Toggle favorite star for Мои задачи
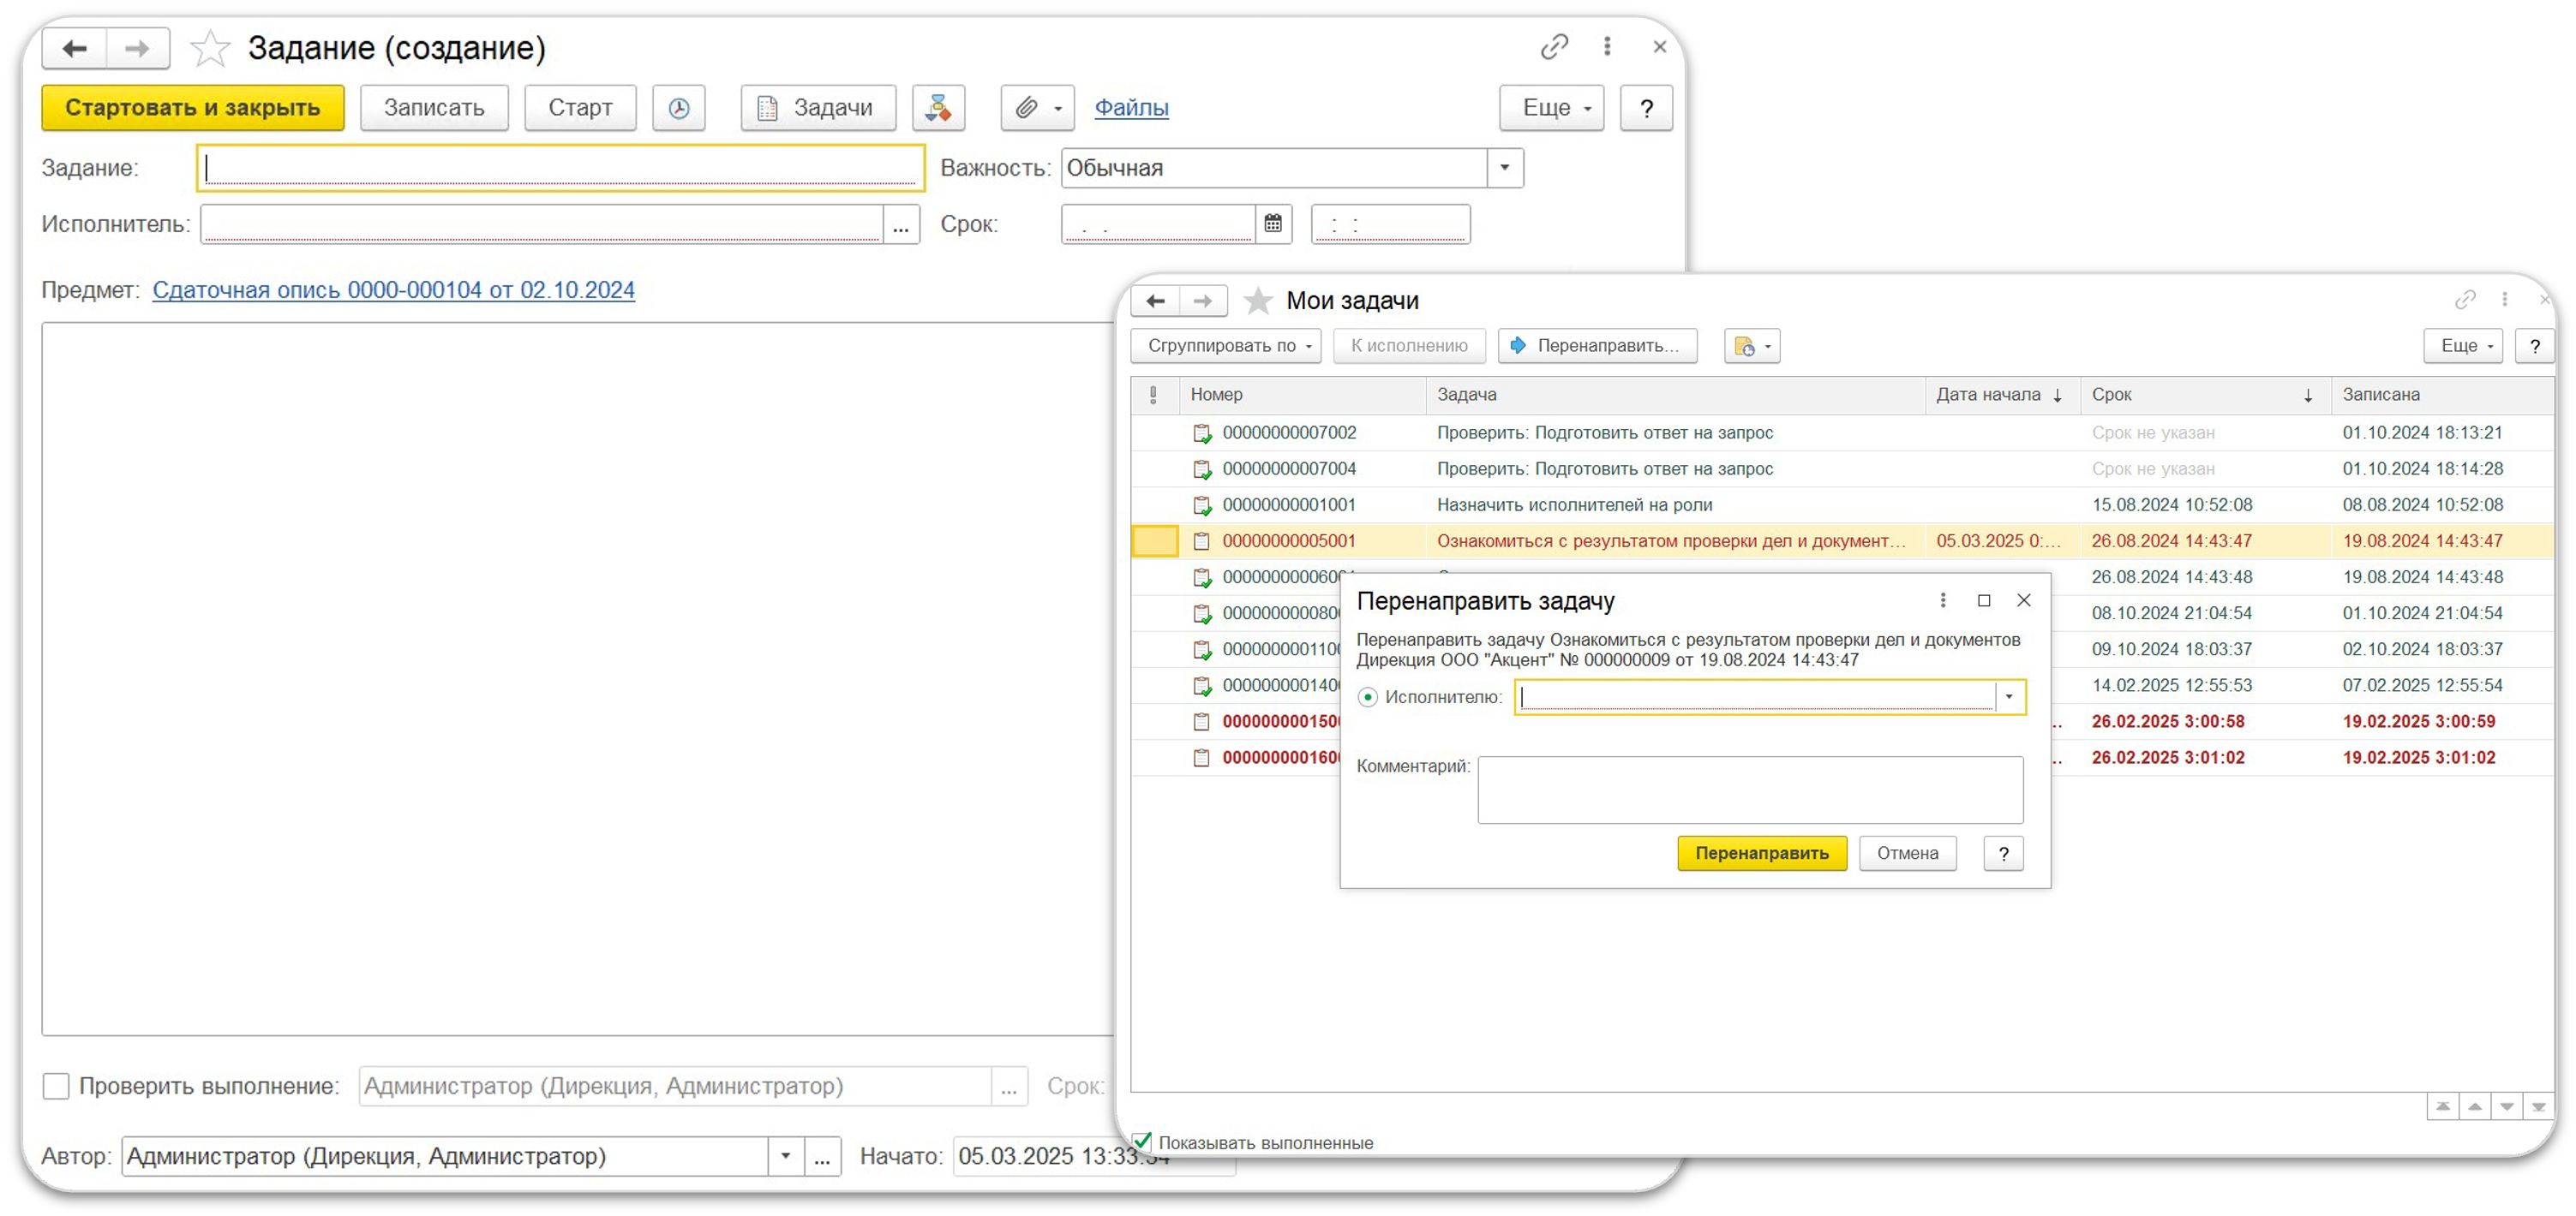2576x1216 pixels. [1258, 301]
